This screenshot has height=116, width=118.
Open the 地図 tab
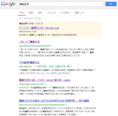tap(40, 13)
